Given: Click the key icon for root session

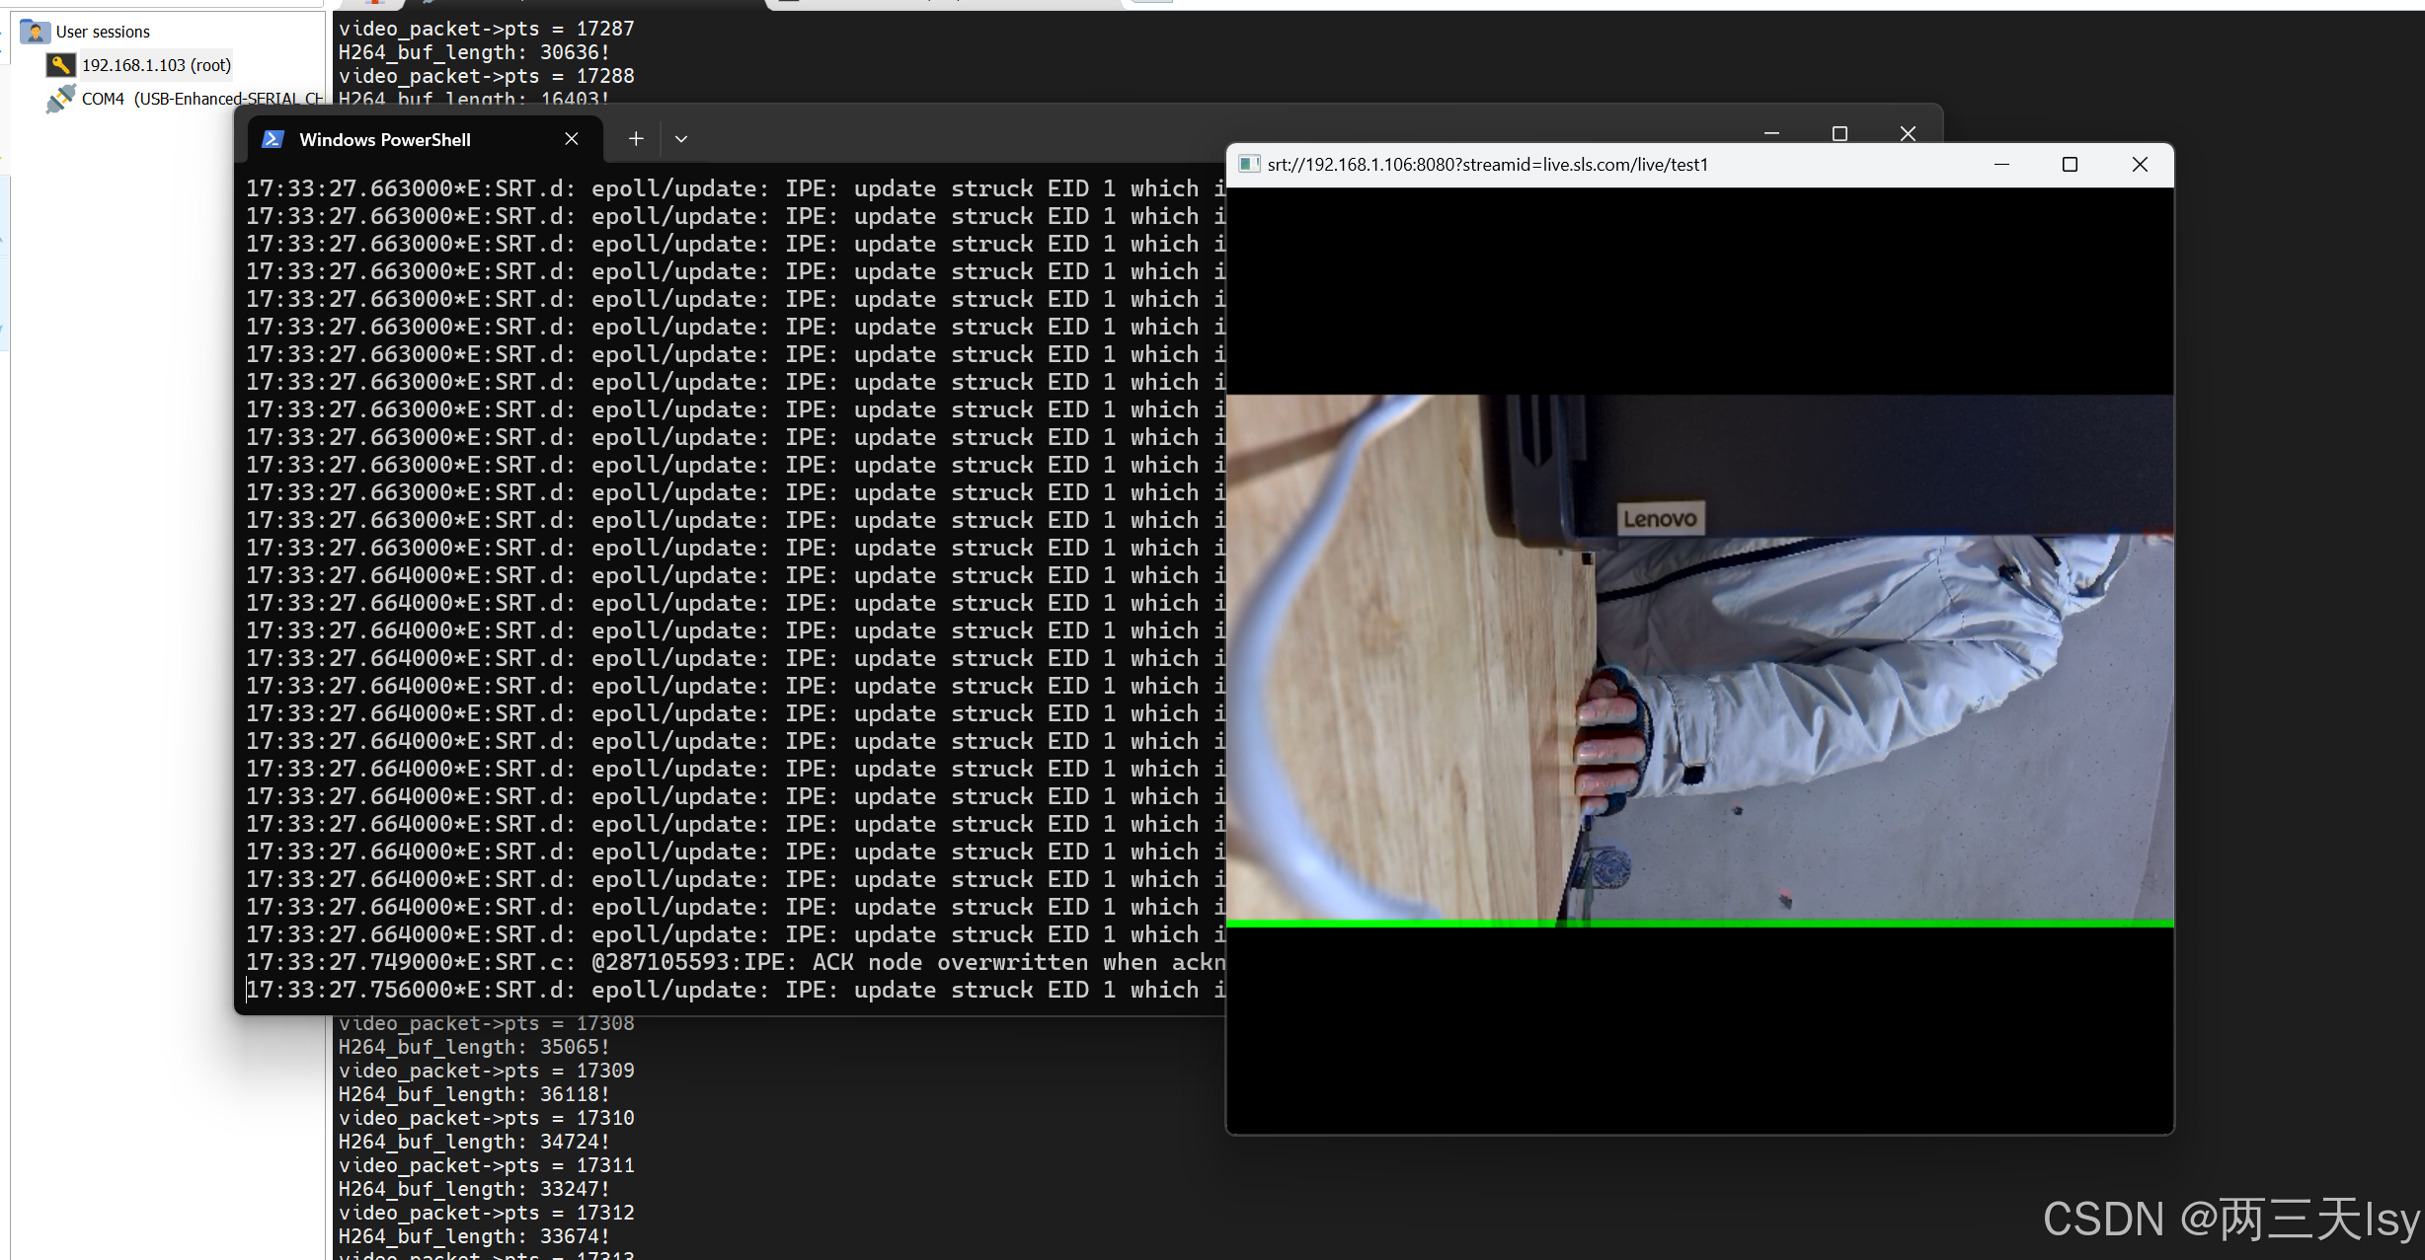Looking at the screenshot, I should click(60, 65).
